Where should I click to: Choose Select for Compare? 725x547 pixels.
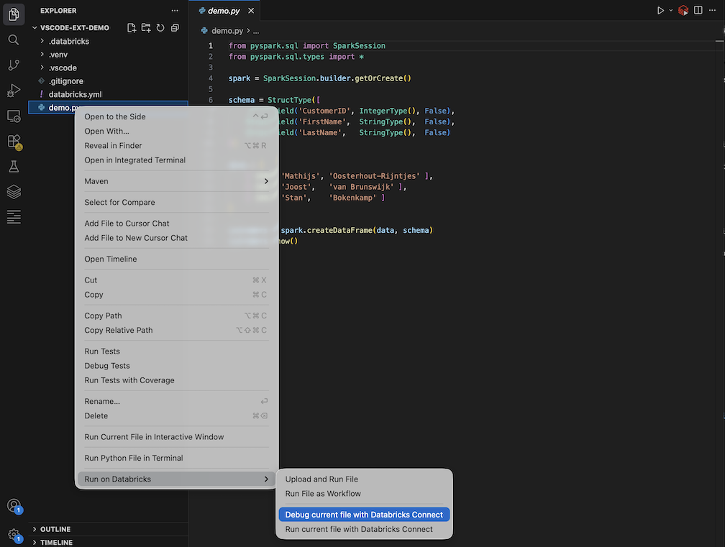click(x=176, y=203)
